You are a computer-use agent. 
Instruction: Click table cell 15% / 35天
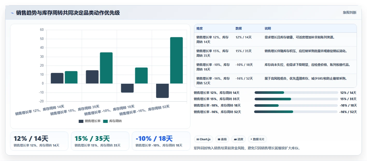[244, 51]
